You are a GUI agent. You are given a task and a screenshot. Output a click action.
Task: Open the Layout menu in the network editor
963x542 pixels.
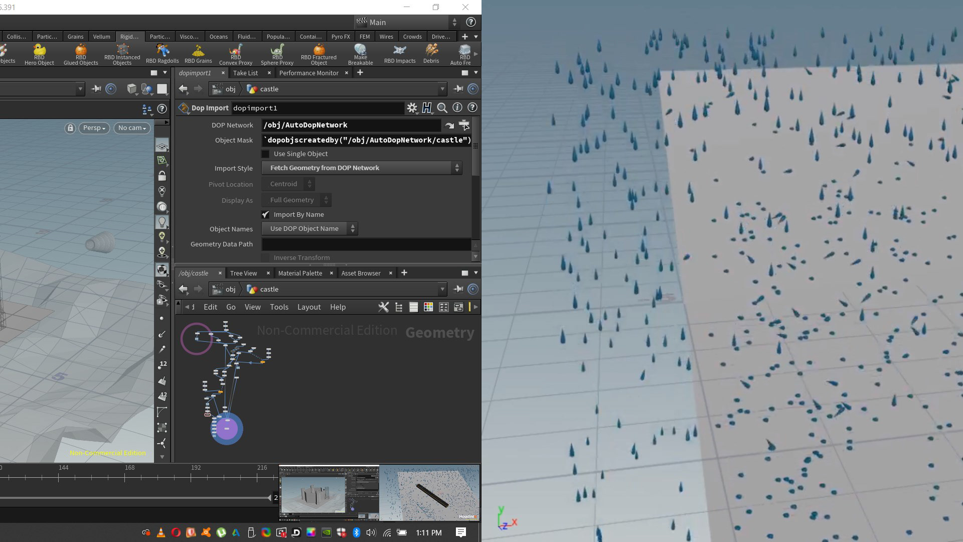tap(308, 307)
